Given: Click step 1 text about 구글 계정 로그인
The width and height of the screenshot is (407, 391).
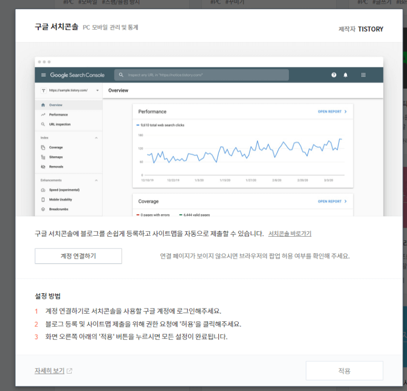Looking at the screenshot, I should coord(133,311).
